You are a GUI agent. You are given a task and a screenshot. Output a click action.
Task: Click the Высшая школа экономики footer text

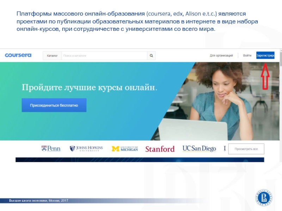tap(39, 200)
